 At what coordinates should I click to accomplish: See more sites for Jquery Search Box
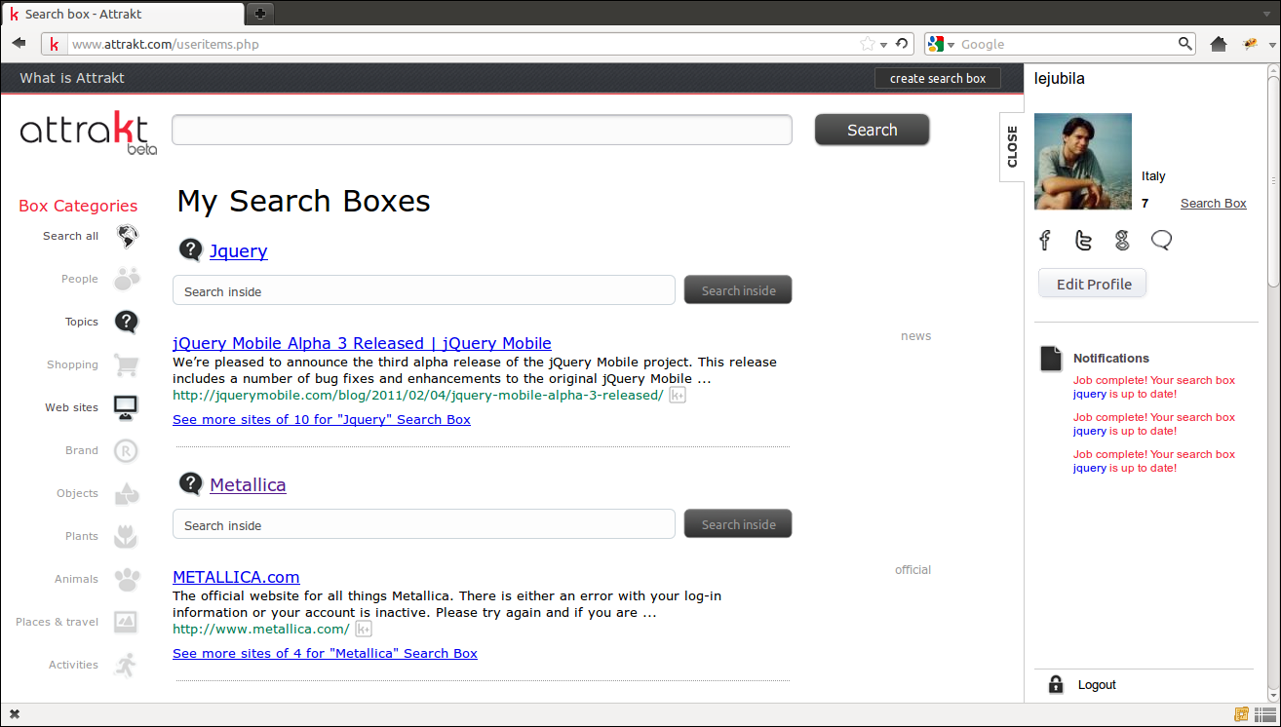pos(322,419)
